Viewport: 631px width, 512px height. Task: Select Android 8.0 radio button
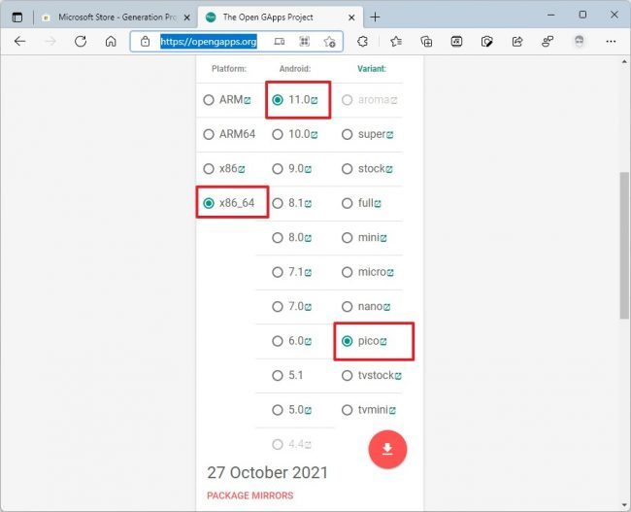278,238
